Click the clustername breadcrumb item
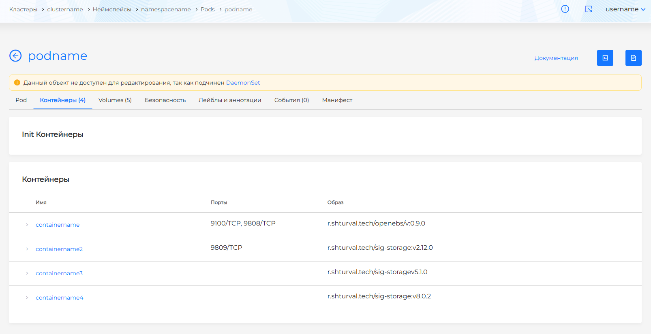The height and width of the screenshot is (334, 651). coord(65,9)
